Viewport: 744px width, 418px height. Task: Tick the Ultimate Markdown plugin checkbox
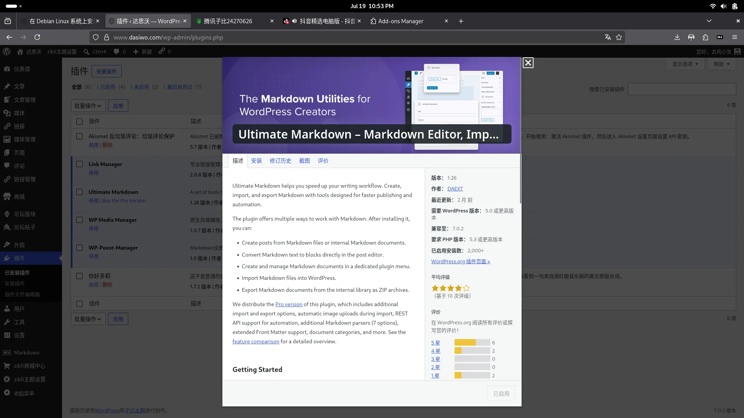[79, 192]
